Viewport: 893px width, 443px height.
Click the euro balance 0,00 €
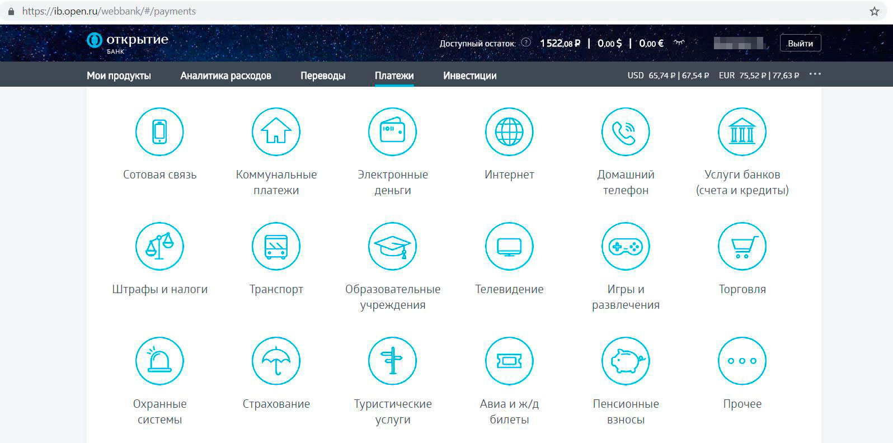pos(651,43)
